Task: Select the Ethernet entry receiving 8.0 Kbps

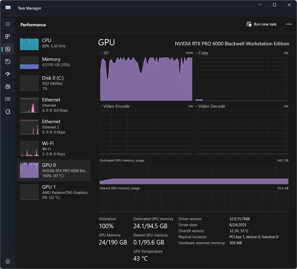Action: [x=54, y=105]
